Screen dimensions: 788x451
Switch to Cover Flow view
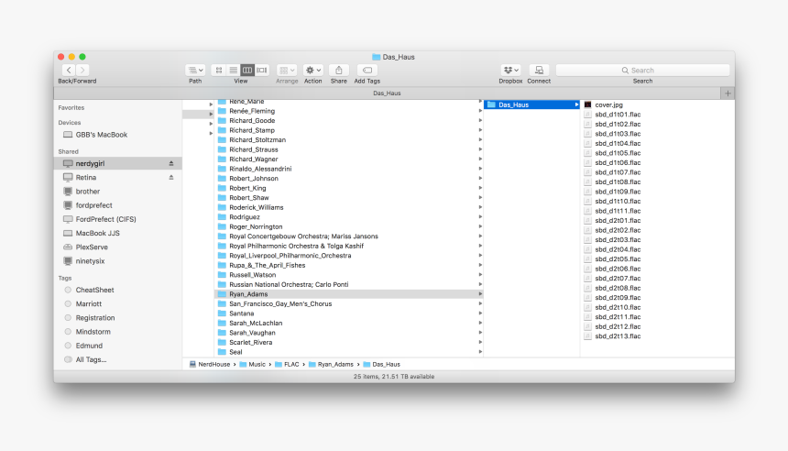(x=262, y=71)
